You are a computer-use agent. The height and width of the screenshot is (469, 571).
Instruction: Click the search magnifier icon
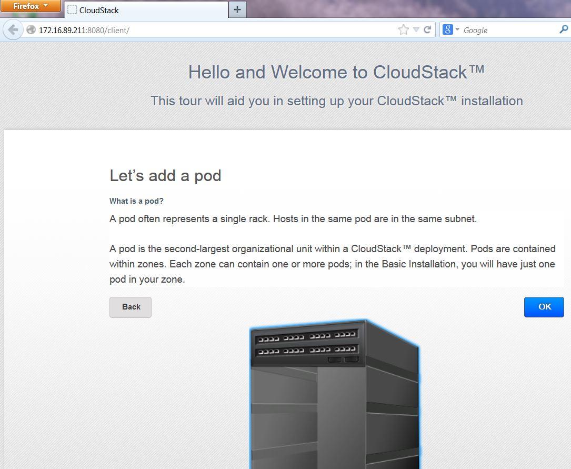click(563, 29)
